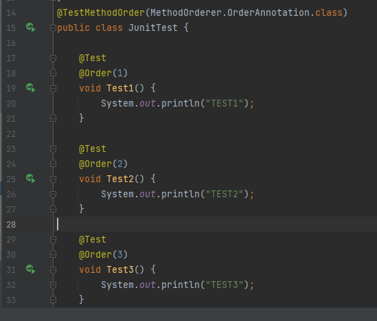Toggle fold marker at line 18
The image size is (377, 321).
[53, 73]
